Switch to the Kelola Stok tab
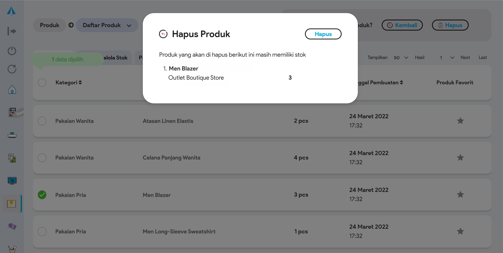The image size is (503, 253). click(115, 58)
